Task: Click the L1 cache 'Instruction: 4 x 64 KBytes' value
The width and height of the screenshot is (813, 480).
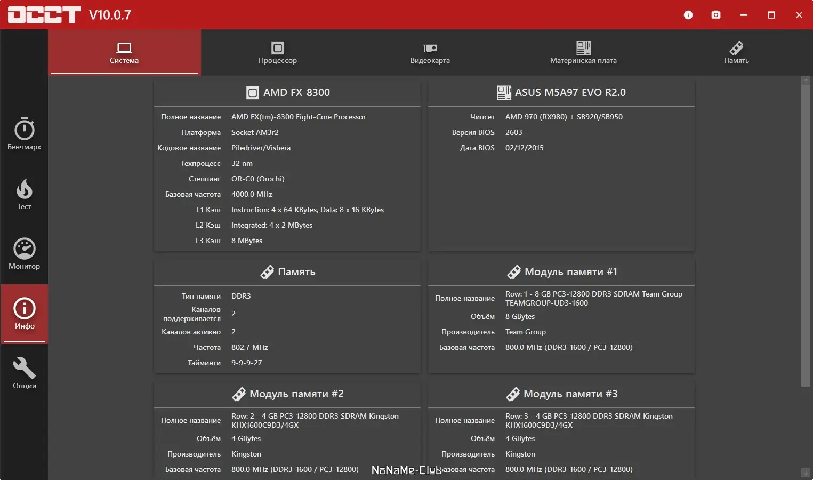Action: [308, 210]
